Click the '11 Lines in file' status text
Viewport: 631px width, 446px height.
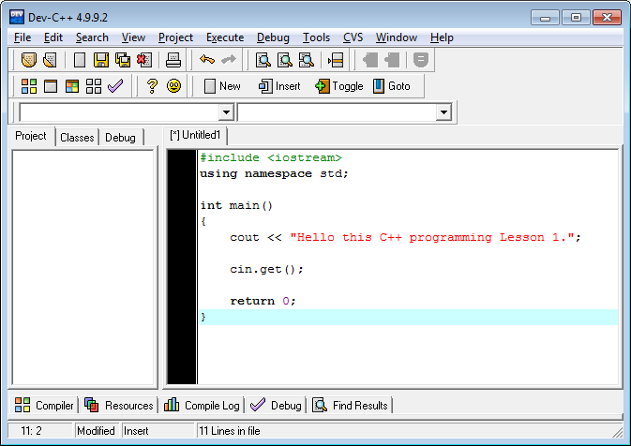click(x=230, y=431)
